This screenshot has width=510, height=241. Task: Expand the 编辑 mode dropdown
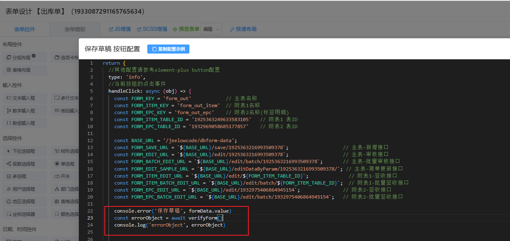click(212, 29)
